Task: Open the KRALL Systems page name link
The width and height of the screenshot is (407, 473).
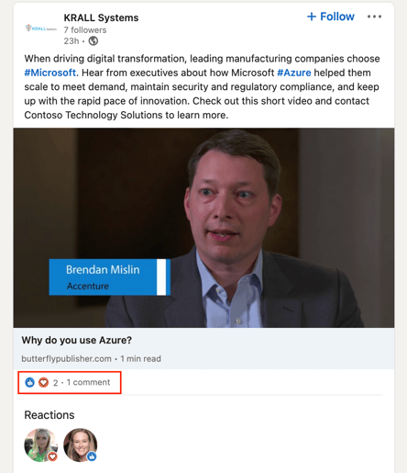Action: (x=101, y=17)
